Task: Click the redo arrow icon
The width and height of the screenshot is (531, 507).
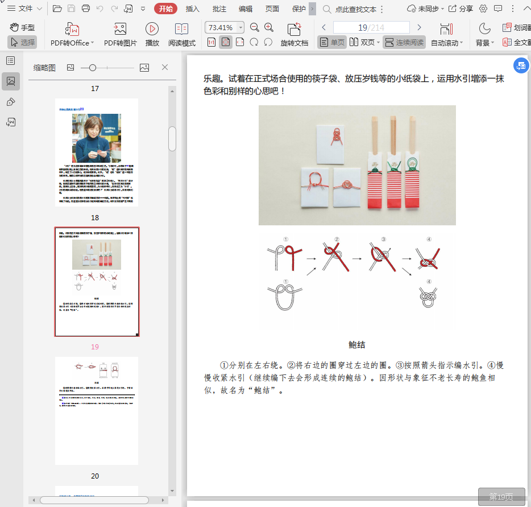Action: (x=114, y=9)
